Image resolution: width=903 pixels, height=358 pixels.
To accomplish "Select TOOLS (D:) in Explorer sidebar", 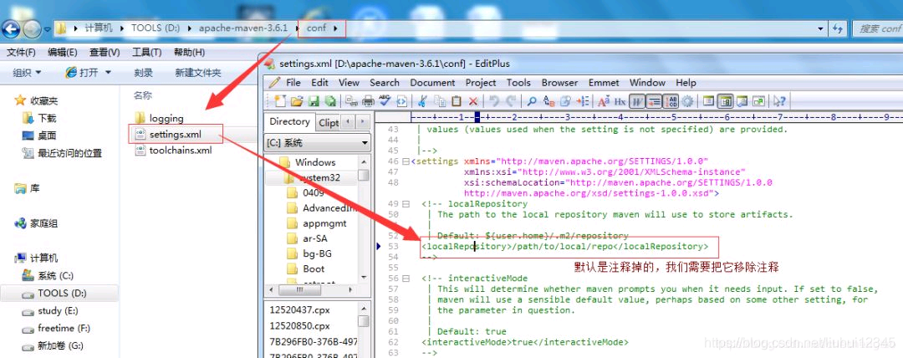I will tap(62, 293).
